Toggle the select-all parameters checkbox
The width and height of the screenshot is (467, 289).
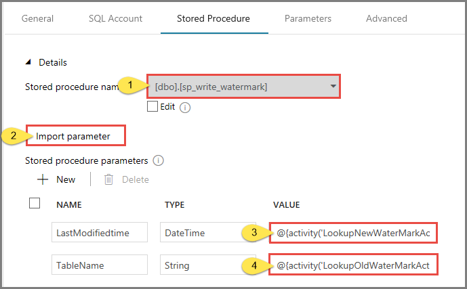click(35, 204)
